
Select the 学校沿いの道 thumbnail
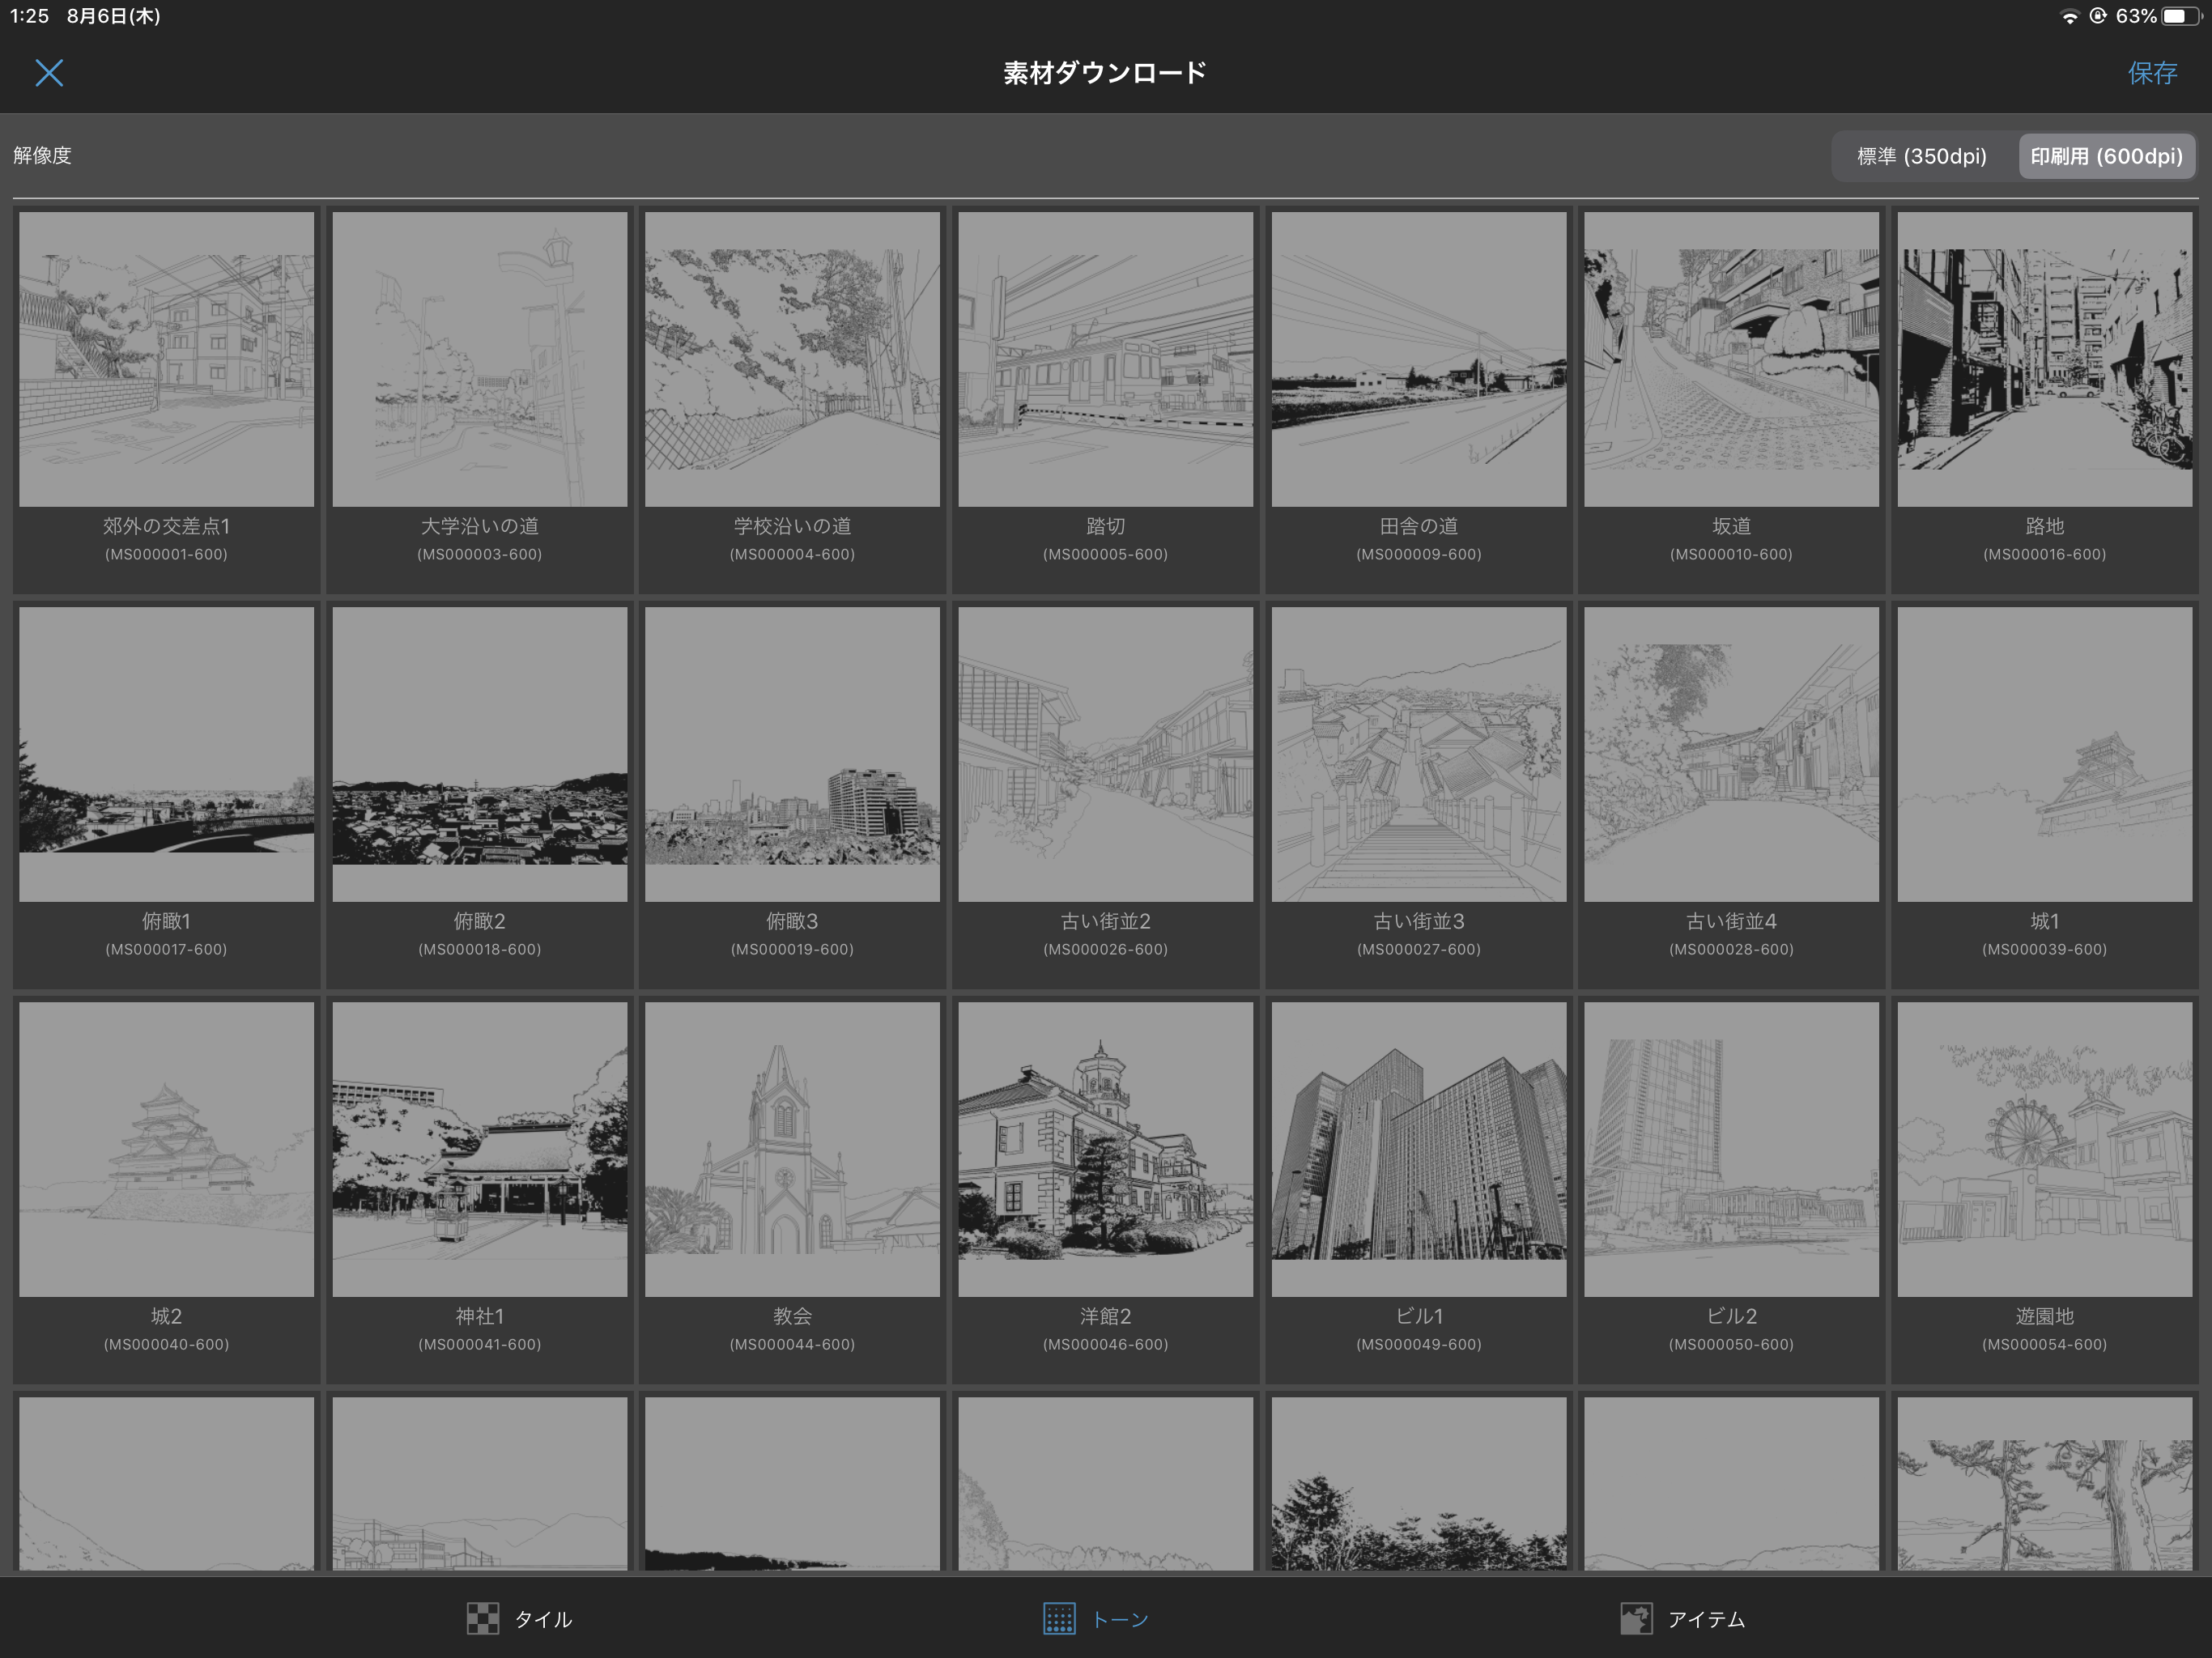pos(792,359)
